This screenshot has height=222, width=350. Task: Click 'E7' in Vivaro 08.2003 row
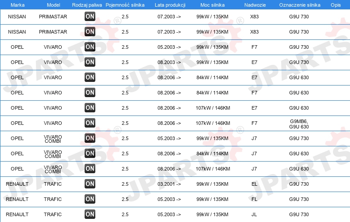(254, 62)
